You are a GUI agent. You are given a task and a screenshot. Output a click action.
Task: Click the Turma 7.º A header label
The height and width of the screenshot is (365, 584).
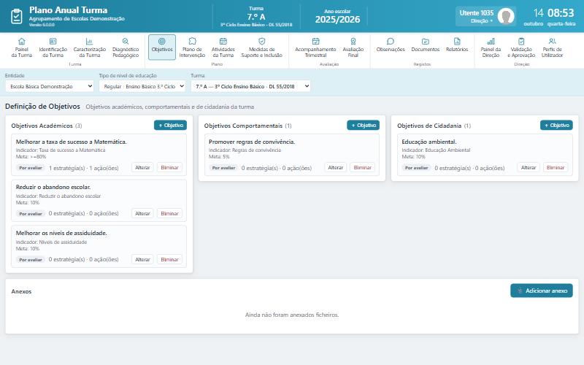(256, 17)
